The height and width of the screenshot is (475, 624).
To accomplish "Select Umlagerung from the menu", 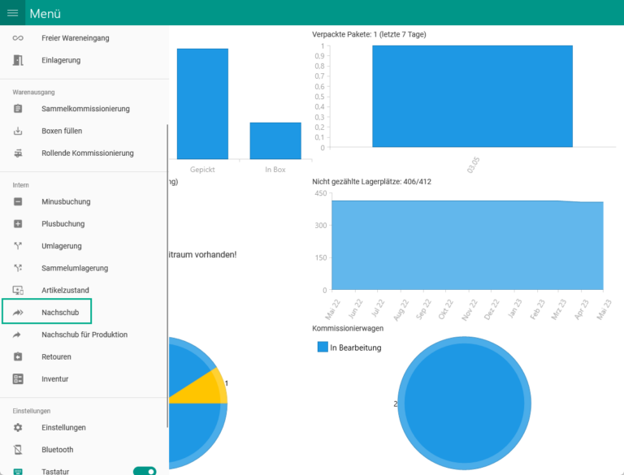I will click(62, 246).
